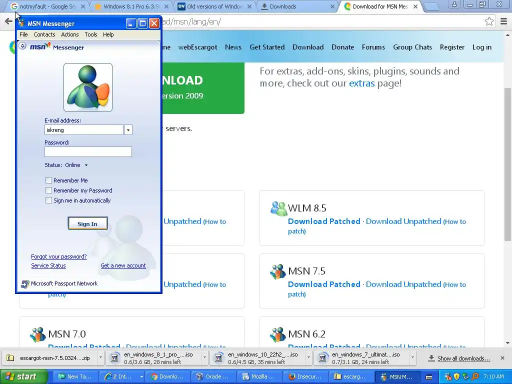The image size is (512, 384).
Task: Click the MSN 7.5 butterfly icon
Action: pos(278,271)
